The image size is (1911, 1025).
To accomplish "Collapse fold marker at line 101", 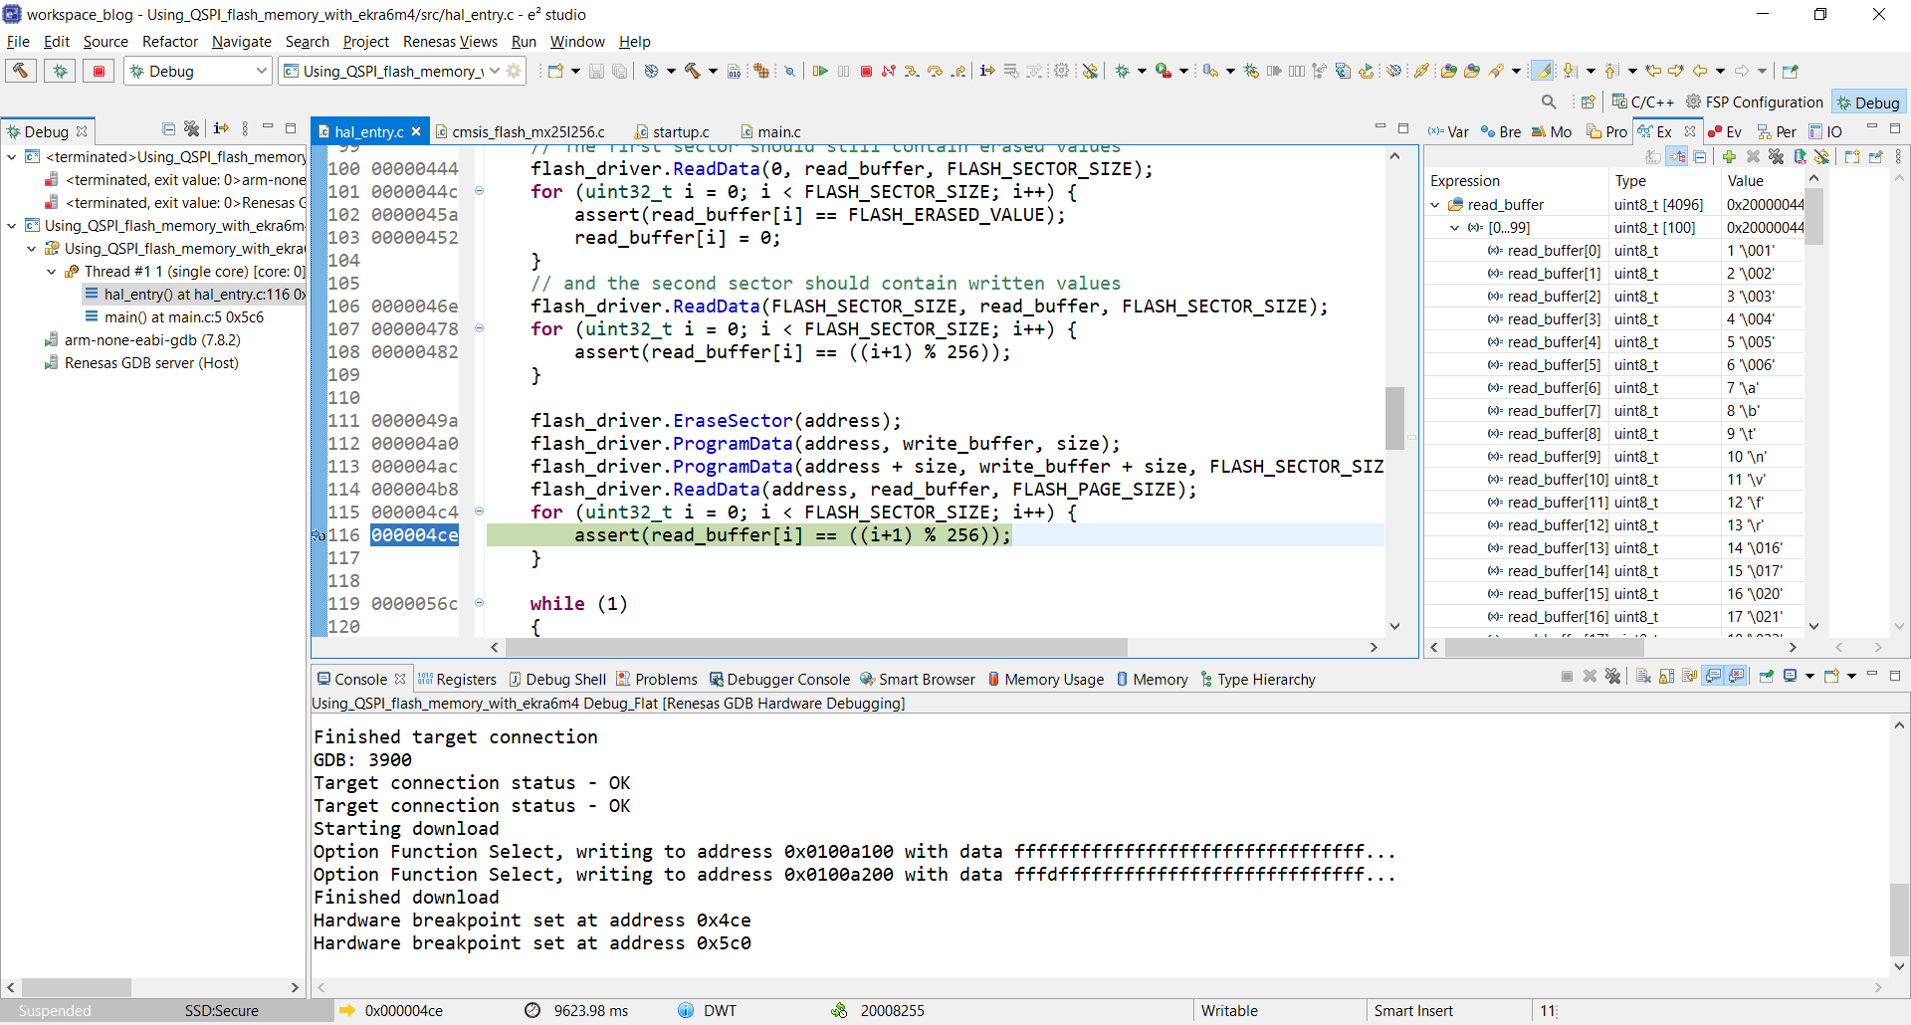I will 479,191.
